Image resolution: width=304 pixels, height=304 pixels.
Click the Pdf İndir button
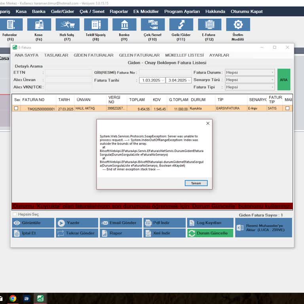164,223
